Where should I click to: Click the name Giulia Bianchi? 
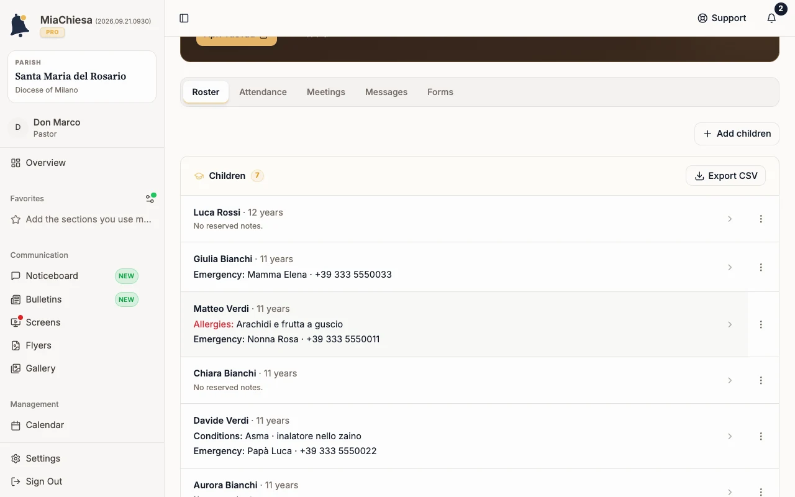223,259
